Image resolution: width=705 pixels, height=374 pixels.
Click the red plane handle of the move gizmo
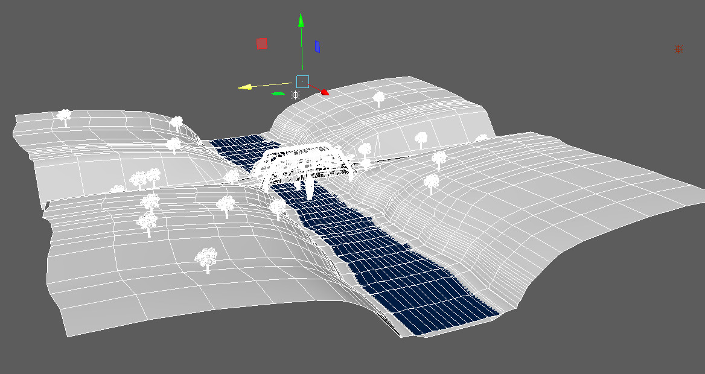pyautogui.click(x=262, y=43)
